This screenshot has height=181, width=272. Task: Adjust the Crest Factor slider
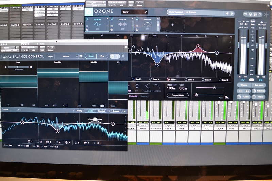pos(18,67)
